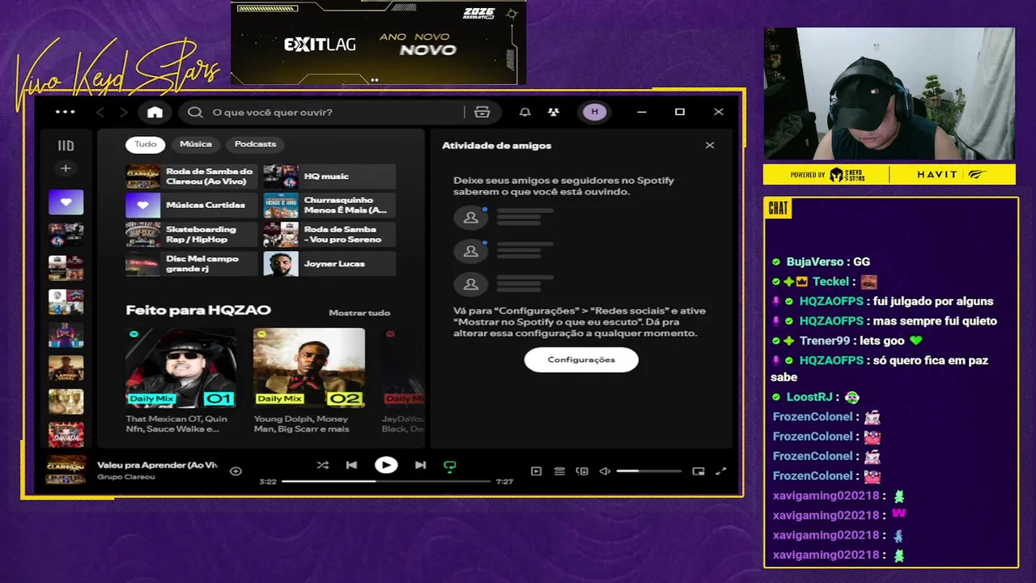Open the 'Músicas Curtidas' card
The width and height of the screenshot is (1036, 583).
point(192,206)
